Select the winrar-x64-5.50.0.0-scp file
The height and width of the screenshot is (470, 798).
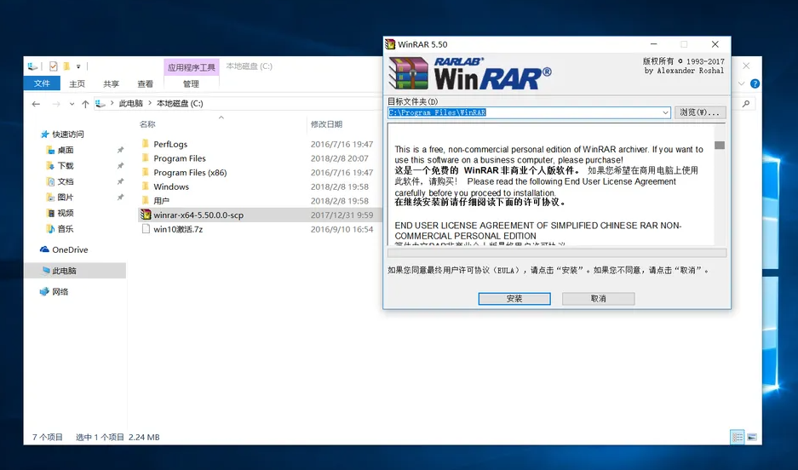pyautogui.click(x=198, y=215)
